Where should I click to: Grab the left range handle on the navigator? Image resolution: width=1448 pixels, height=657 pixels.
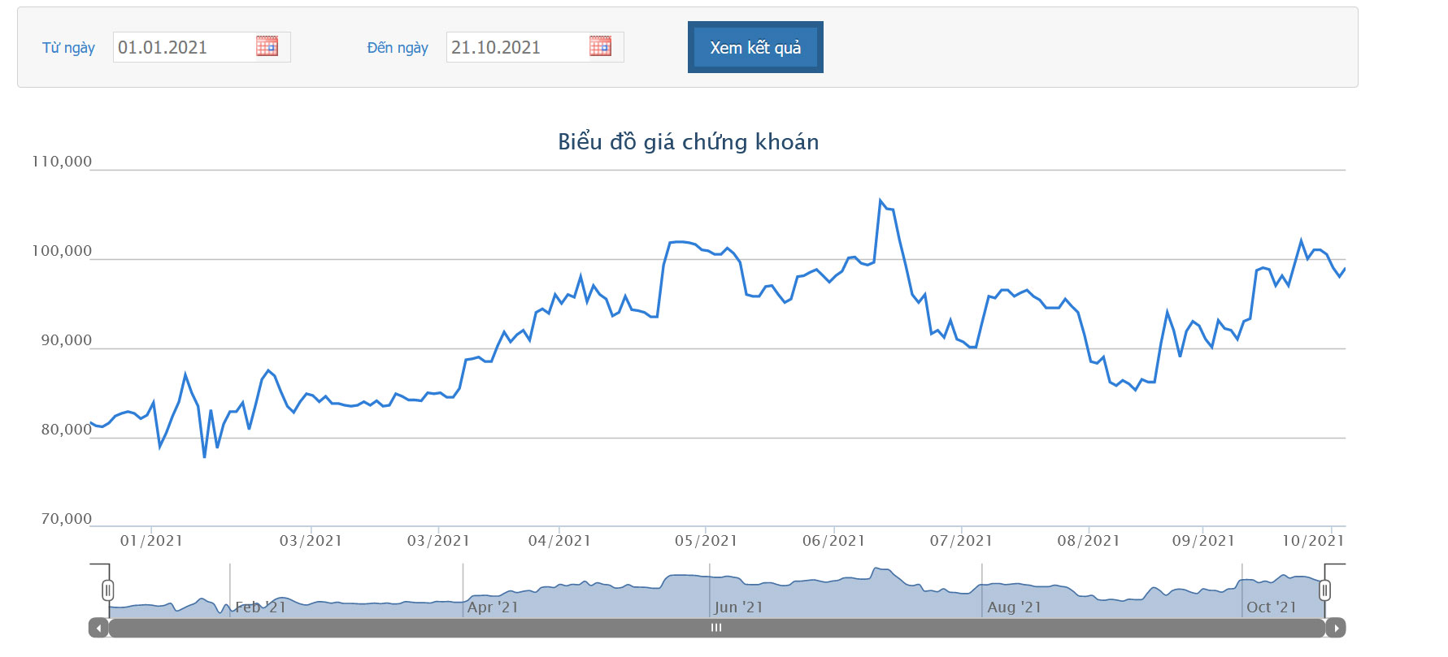[x=108, y=590]
